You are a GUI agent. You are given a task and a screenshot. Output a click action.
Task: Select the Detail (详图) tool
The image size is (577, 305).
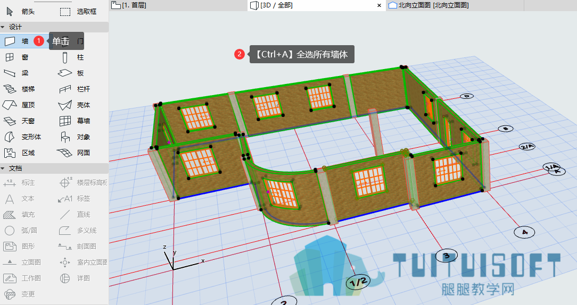point(75,278)
